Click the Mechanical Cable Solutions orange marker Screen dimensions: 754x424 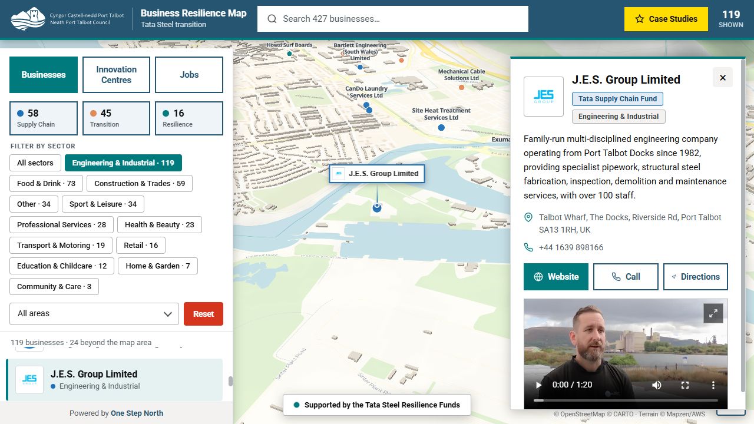pyautogui.click(x=461, y=87)
